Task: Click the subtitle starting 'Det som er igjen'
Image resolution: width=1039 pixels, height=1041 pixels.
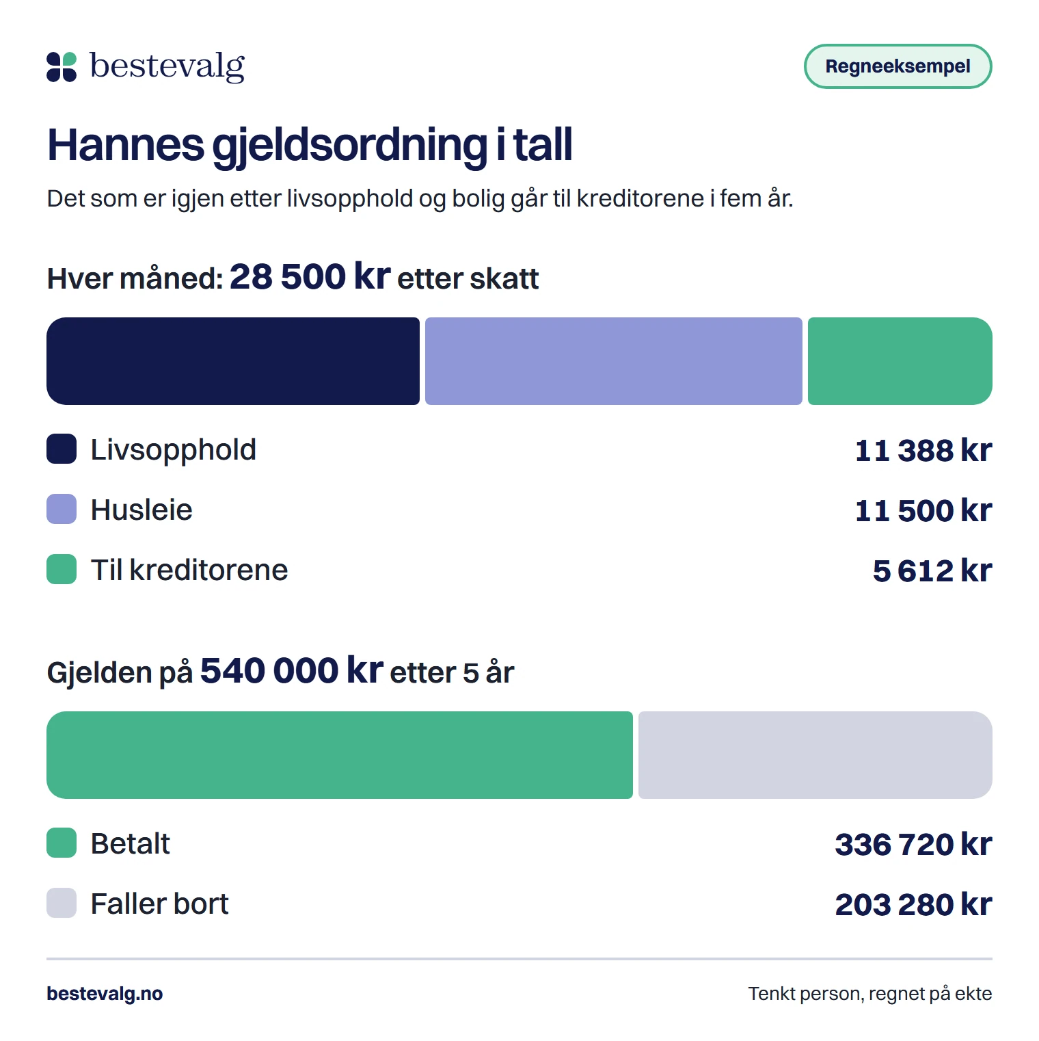Action: tap(420, 198)
